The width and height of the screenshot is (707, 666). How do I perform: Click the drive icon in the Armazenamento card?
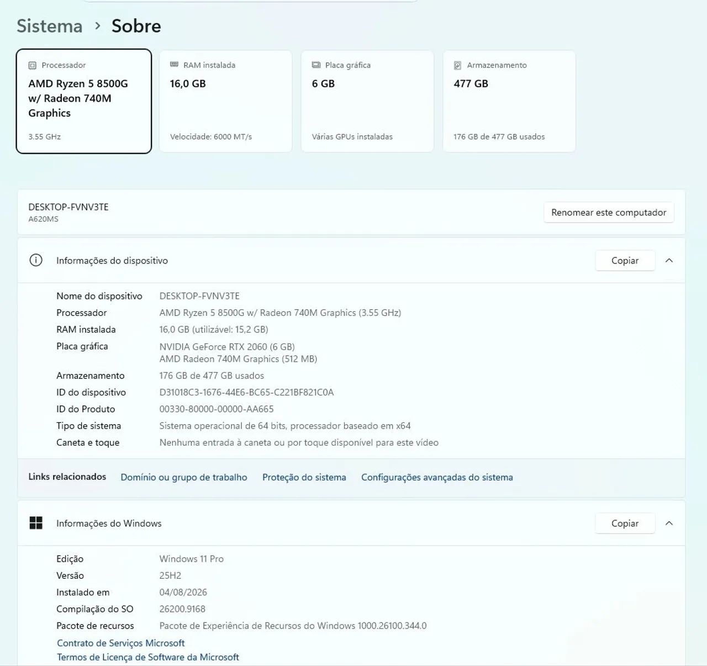[x=457, y=65]
